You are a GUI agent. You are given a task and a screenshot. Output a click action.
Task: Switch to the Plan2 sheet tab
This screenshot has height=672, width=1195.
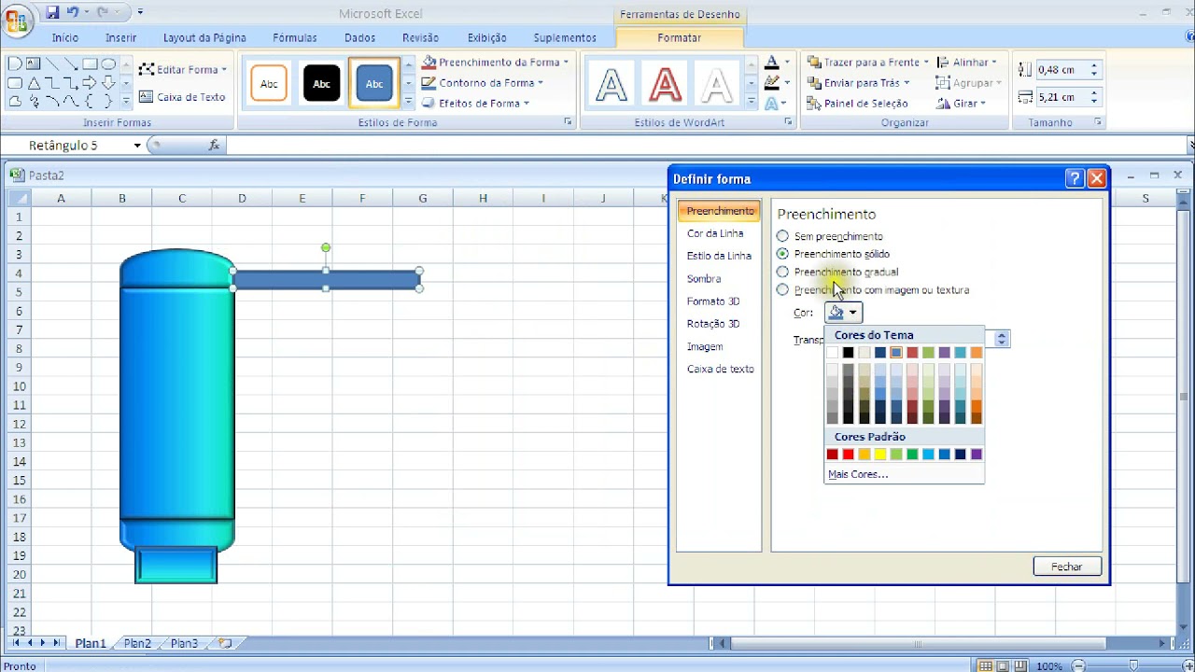pyautogui.click(x=137, y=643)
